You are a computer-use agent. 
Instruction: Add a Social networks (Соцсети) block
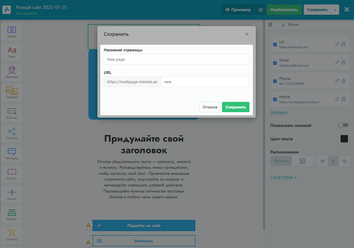click(12, 133)
